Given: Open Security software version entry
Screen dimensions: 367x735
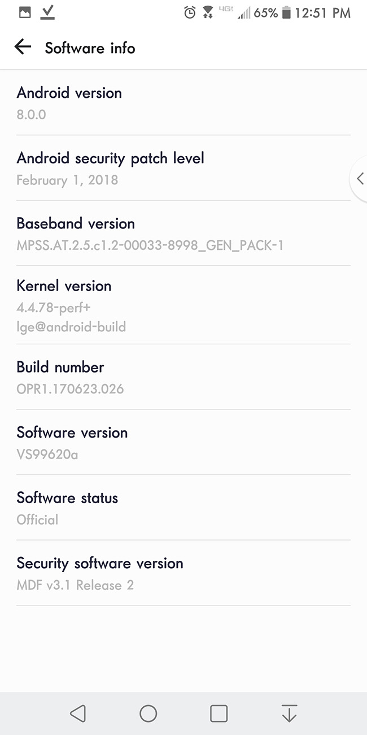Looking at the screenshot, I should click(x=183, y=573).
